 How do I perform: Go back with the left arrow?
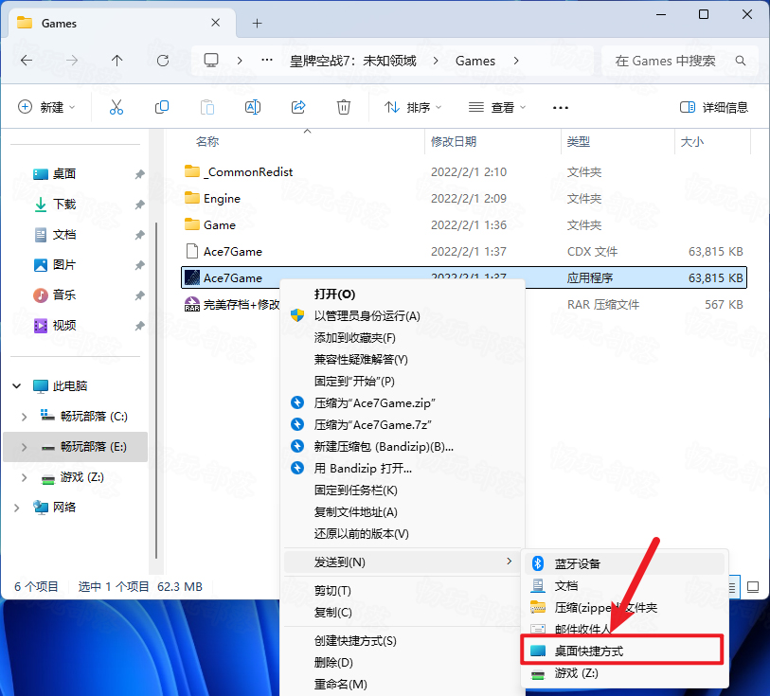27,61
